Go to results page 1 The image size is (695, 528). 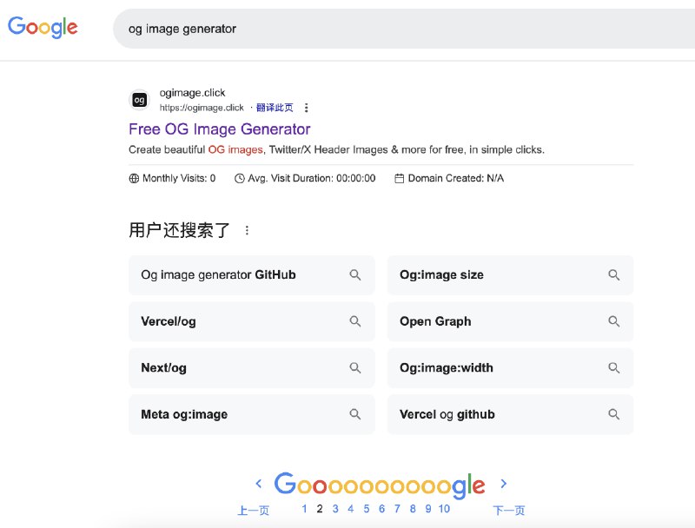[304, 509]
